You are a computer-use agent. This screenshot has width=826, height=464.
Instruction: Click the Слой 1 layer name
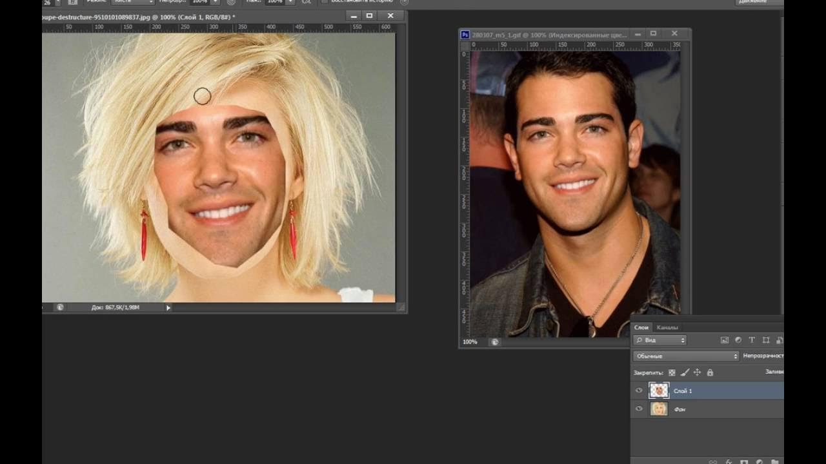(x=683, y=391)
